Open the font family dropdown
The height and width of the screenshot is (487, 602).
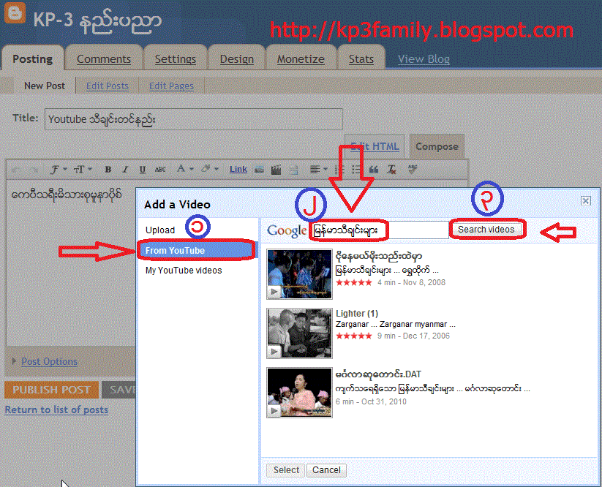pos(59,169)
